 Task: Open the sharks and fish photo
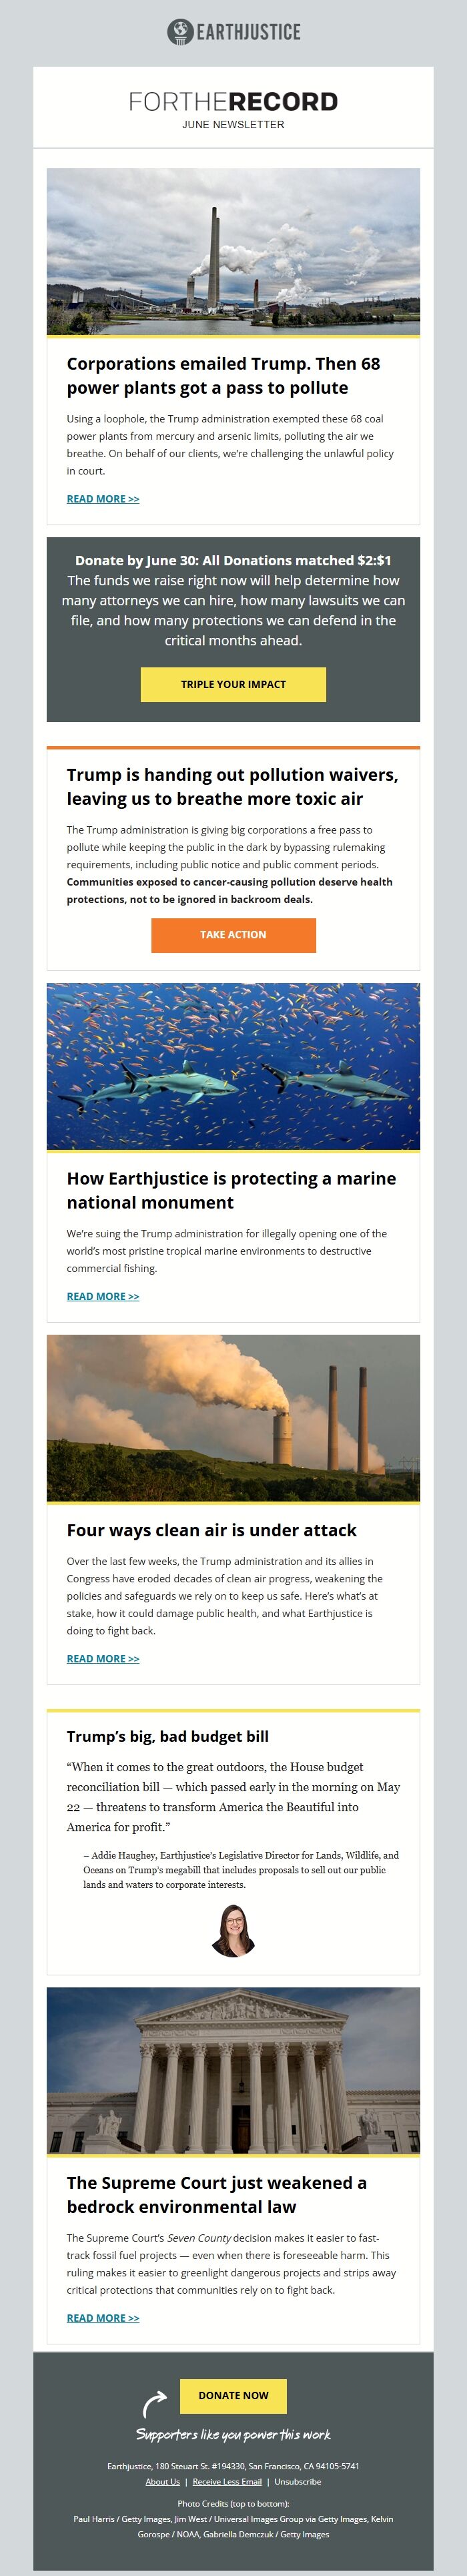pos(233,1066)
